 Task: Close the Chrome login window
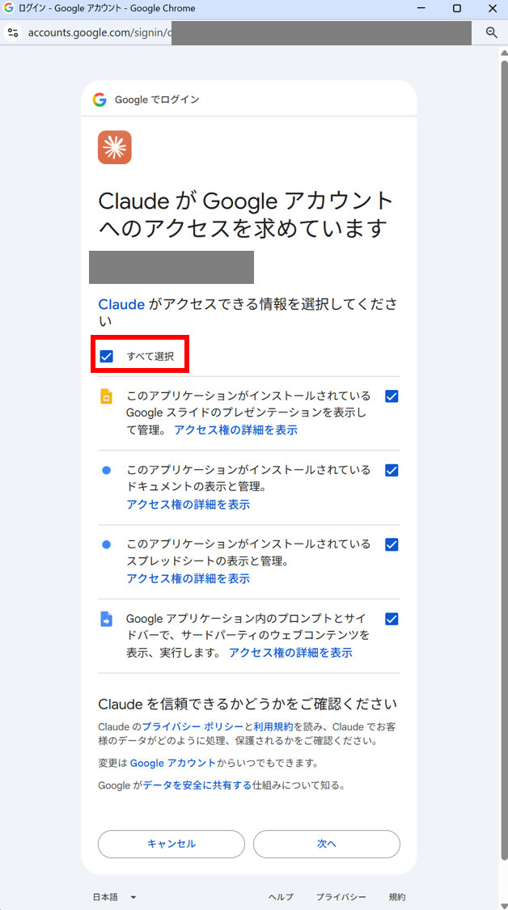click(x=492, y=8)
